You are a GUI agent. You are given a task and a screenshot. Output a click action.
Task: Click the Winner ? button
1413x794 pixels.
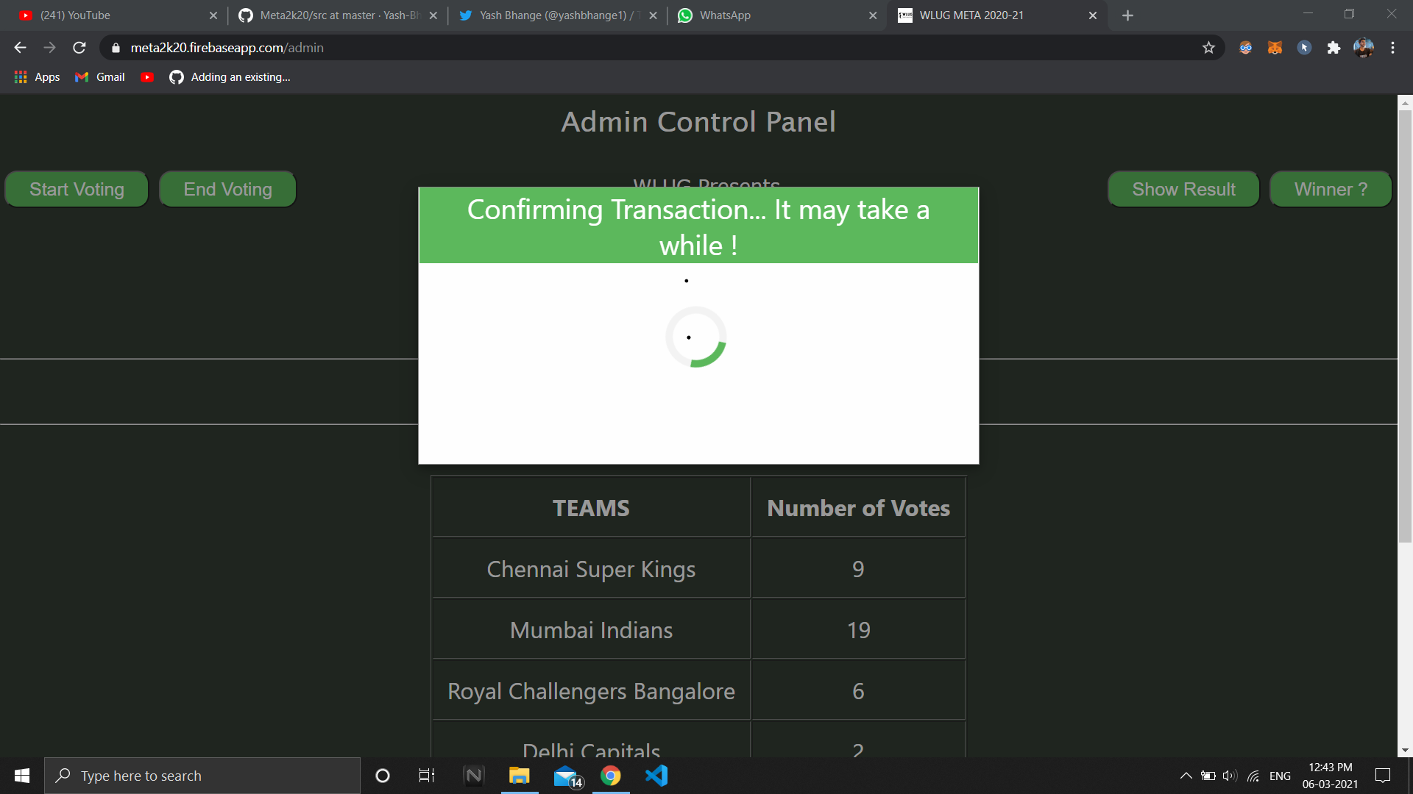pos(1331,190)
